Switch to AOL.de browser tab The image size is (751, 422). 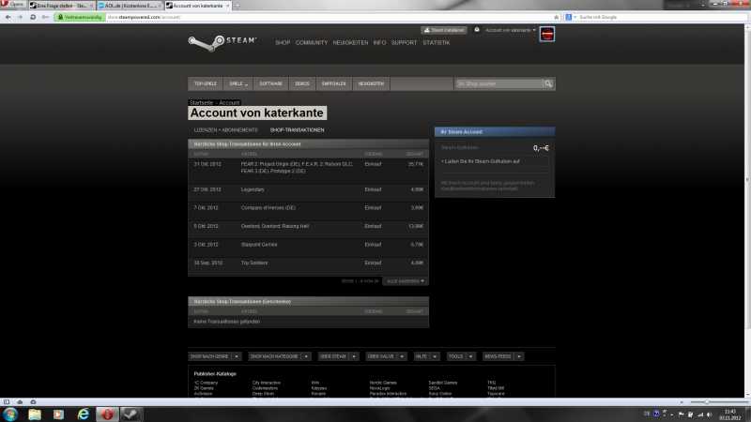[x=130, y=6]
